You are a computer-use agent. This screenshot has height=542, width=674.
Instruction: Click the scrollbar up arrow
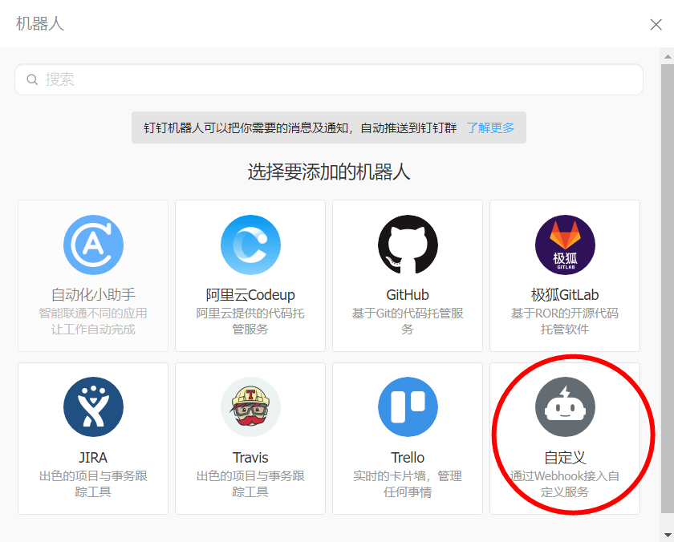(x=668, y=56)
